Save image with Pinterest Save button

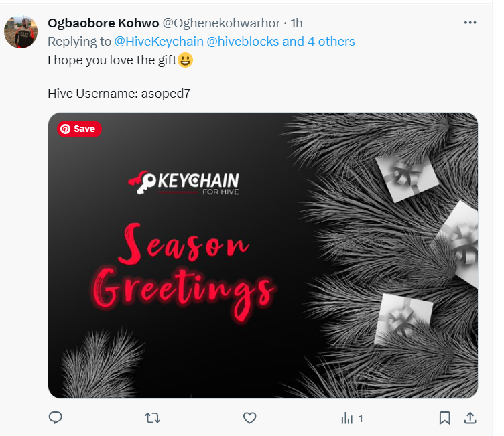79,129
